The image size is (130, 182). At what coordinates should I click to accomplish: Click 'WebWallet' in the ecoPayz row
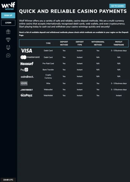point(48,95)
